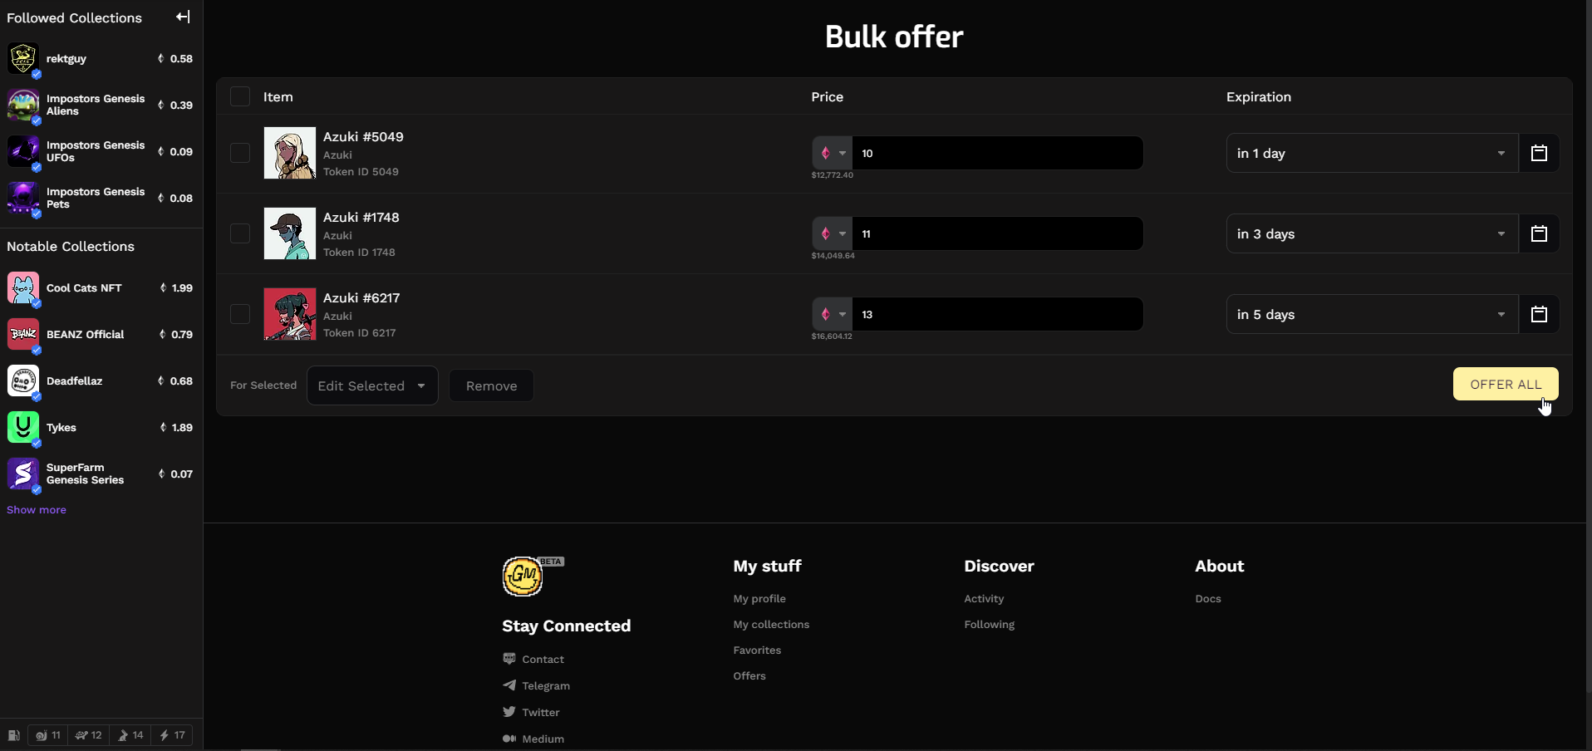
Task: Open calendar for Azuki #5049 expiration
Action: coord(1539,153)
